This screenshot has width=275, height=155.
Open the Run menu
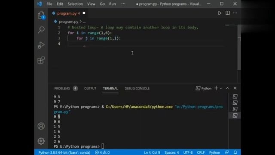[x=113, y=4]
